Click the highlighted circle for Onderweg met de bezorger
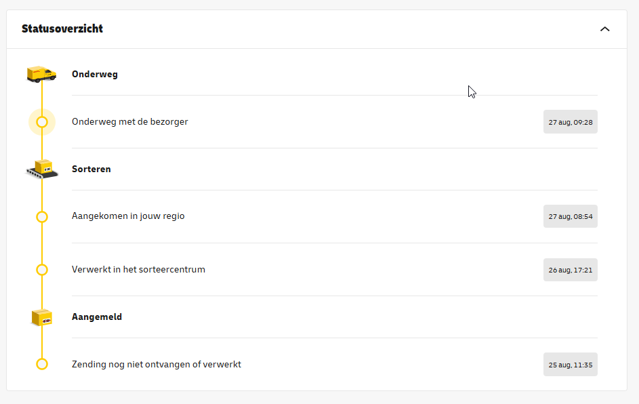 coord(42,122)
